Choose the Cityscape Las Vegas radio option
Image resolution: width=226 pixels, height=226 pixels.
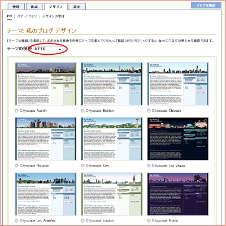[149, 166]
